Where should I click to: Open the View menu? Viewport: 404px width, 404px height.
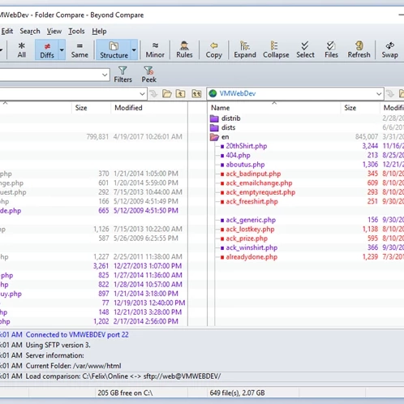[x=54, y=31]
